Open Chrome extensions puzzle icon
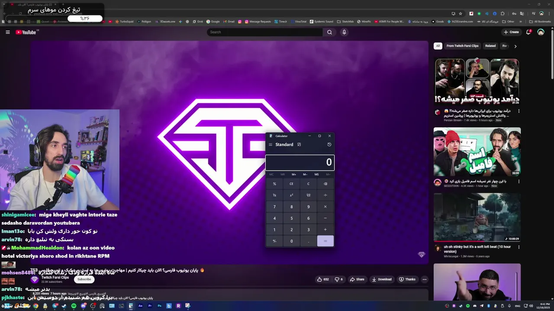554x311 pixels. (502, 13)
